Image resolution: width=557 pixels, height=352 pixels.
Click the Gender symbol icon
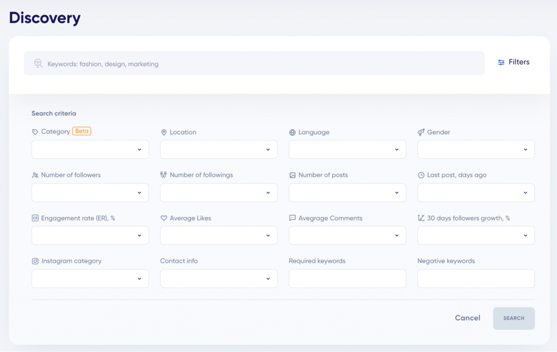421,132
